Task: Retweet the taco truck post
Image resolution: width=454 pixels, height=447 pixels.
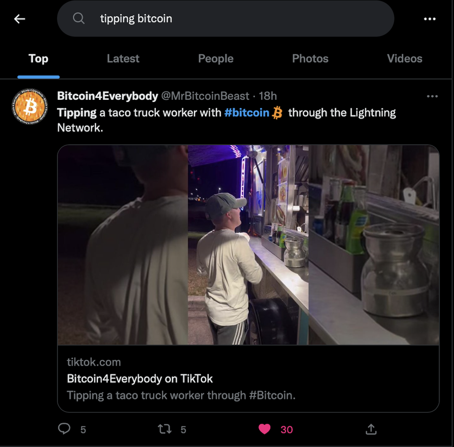Action: [x=165, y=429]
